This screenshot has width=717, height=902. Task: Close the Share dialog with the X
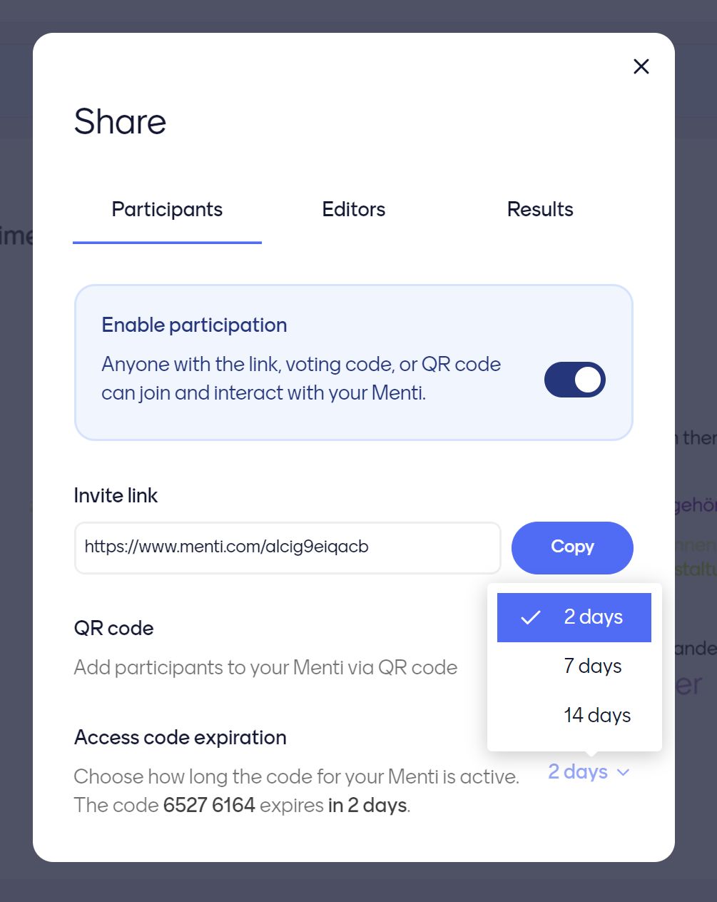coord(641,66)
